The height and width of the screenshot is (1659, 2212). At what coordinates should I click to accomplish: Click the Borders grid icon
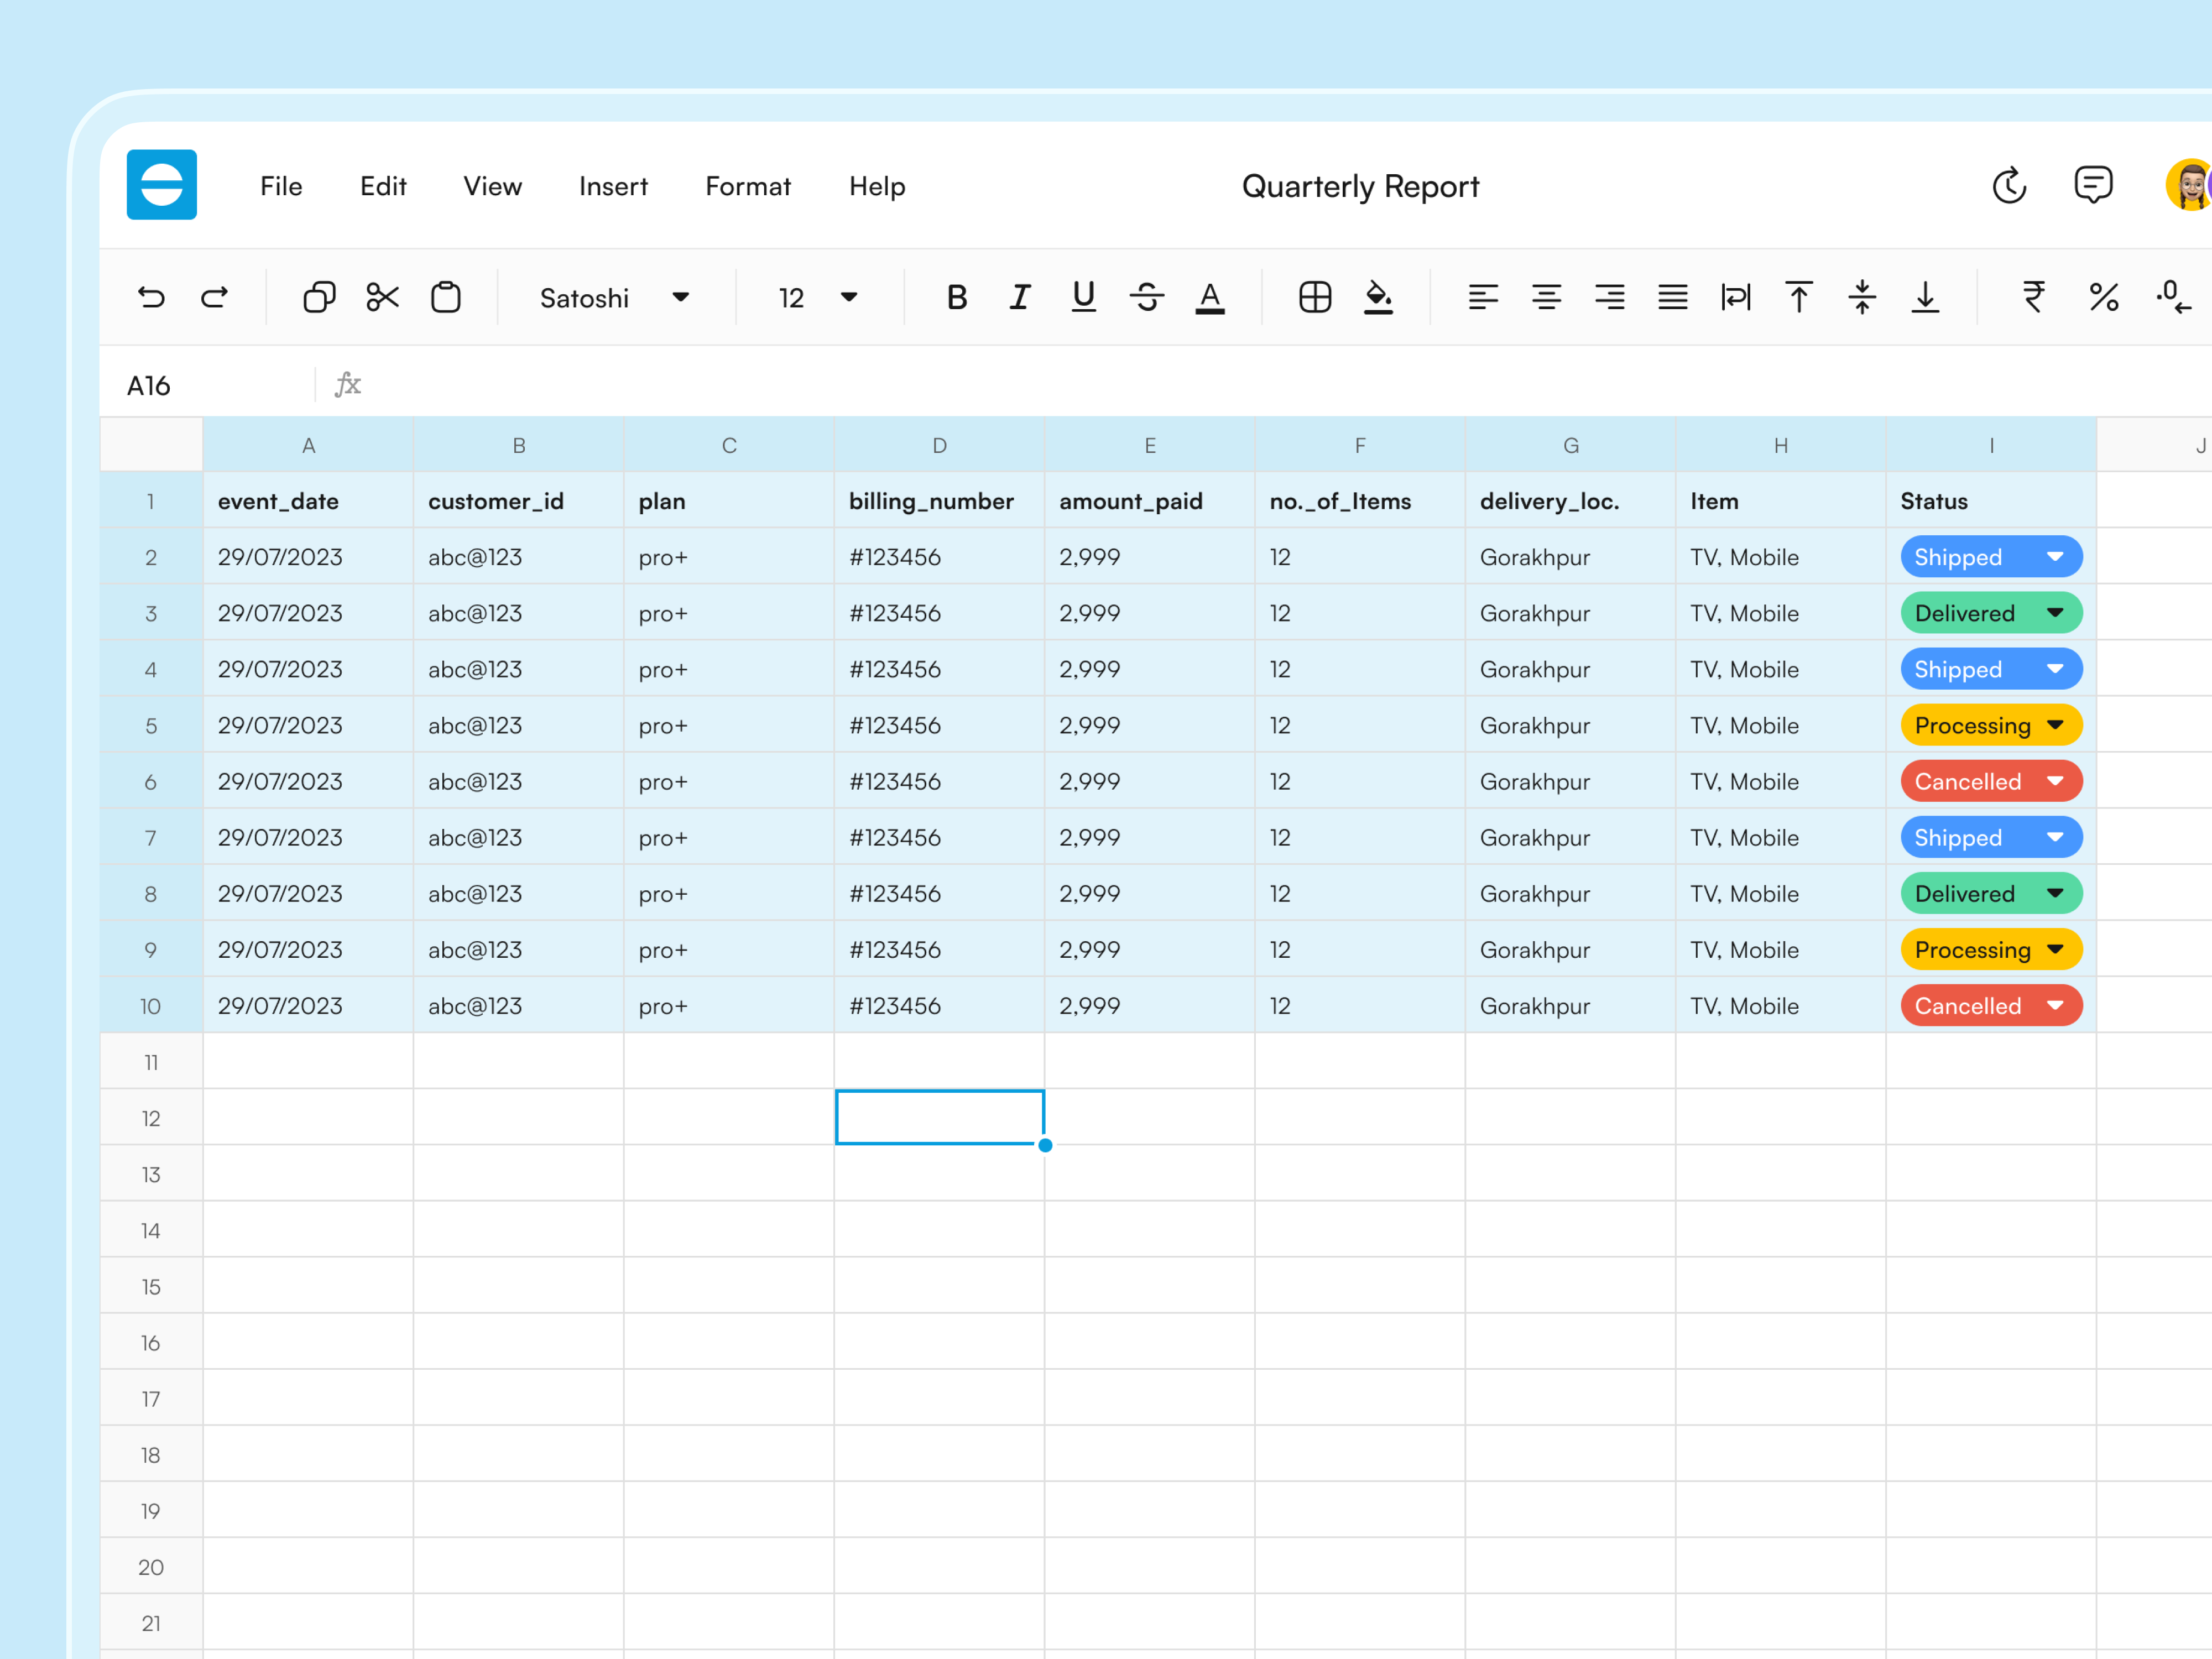1314,296
